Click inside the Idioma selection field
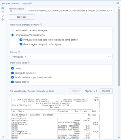 [61, 57]
